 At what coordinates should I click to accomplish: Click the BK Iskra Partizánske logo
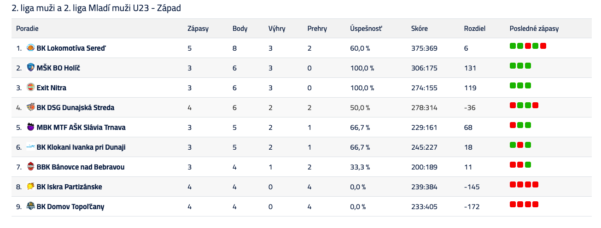point(31,186)
